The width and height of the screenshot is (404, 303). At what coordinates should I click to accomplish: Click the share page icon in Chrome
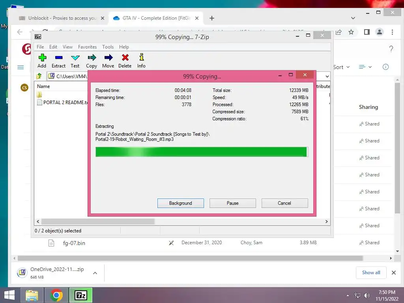tap(339, 32)
